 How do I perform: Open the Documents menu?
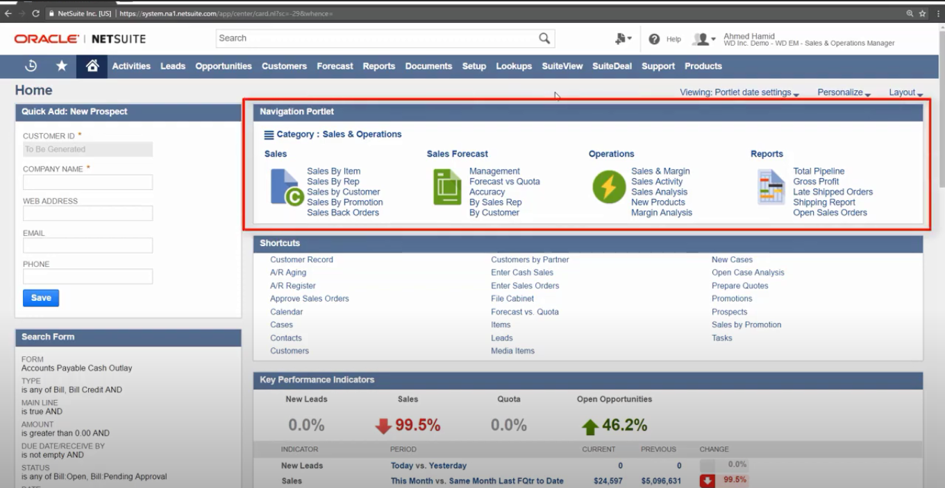428,66
